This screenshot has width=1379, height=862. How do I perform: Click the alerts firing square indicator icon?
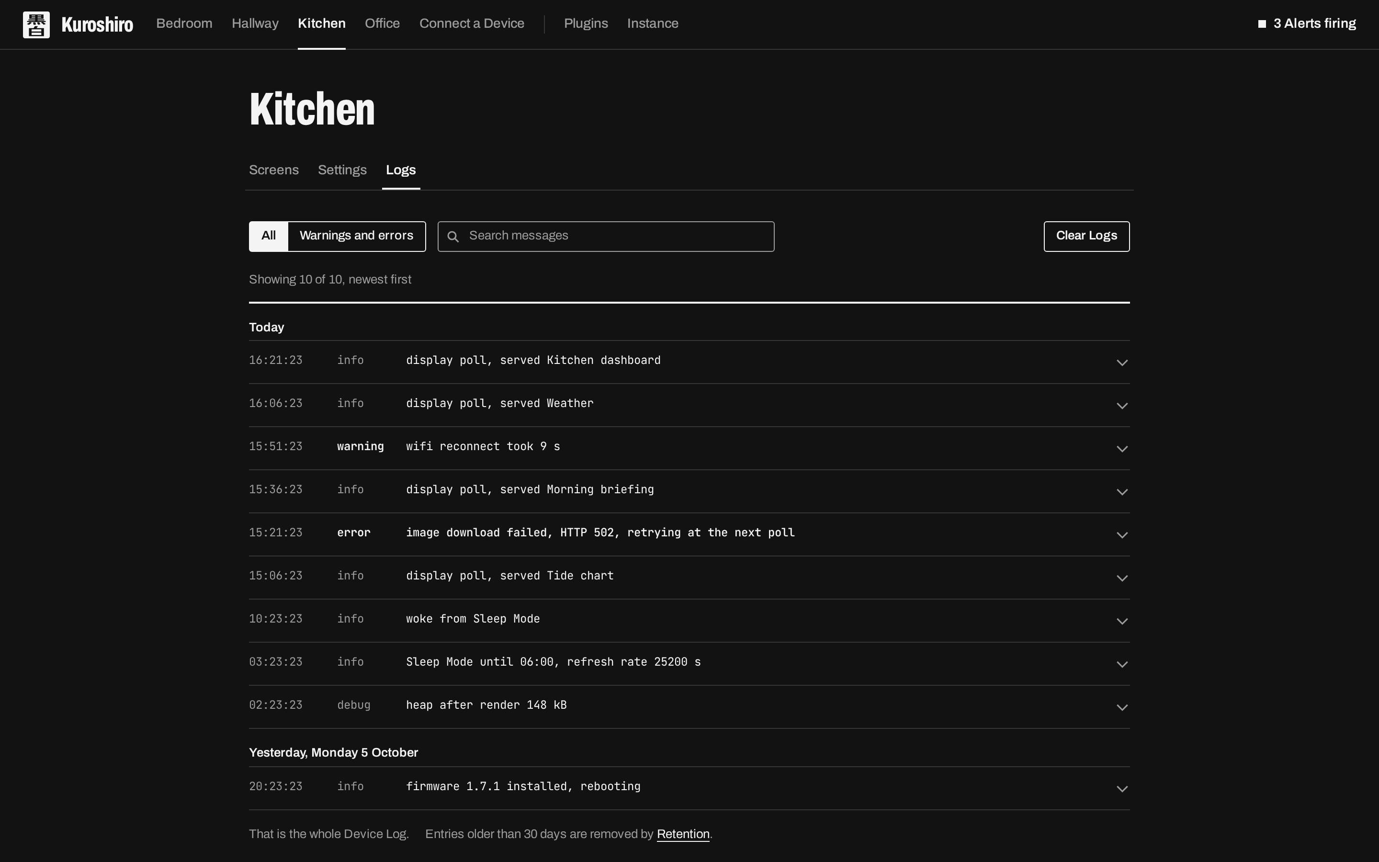tap(1262, 24)
